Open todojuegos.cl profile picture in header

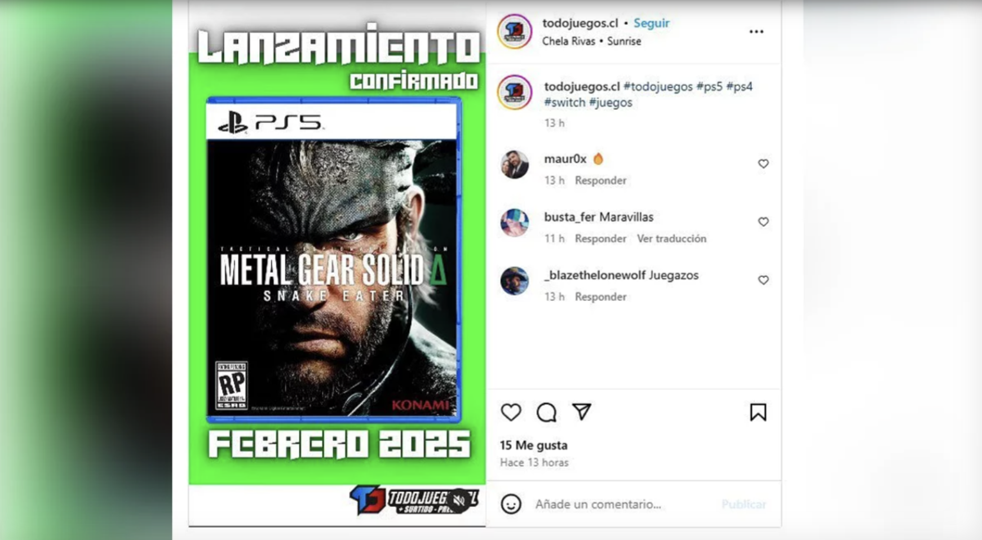tap(515, 32)
